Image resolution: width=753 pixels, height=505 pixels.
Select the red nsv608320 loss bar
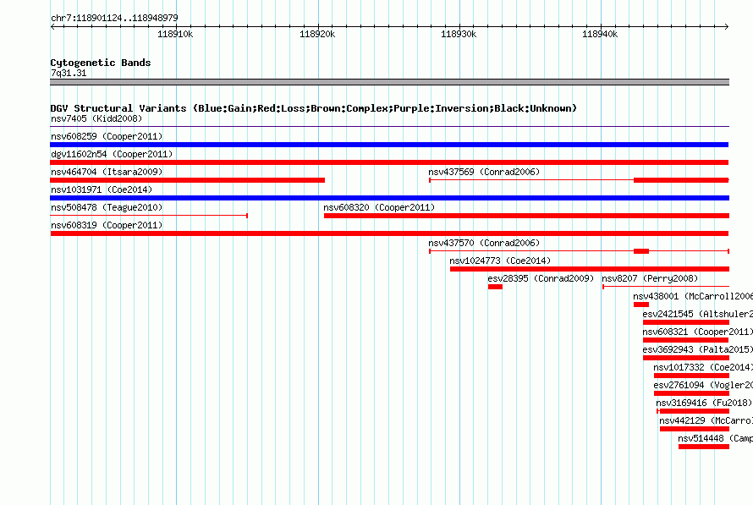526,216
